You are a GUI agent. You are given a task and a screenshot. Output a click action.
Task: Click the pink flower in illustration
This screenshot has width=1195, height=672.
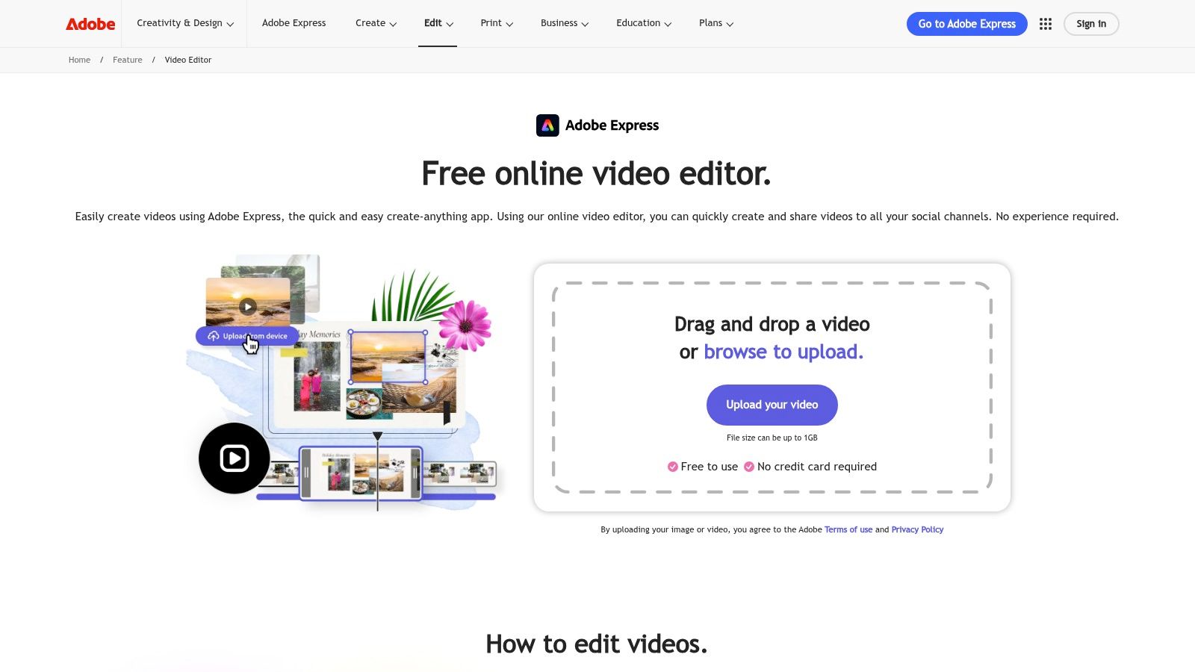tap(465, 326)
